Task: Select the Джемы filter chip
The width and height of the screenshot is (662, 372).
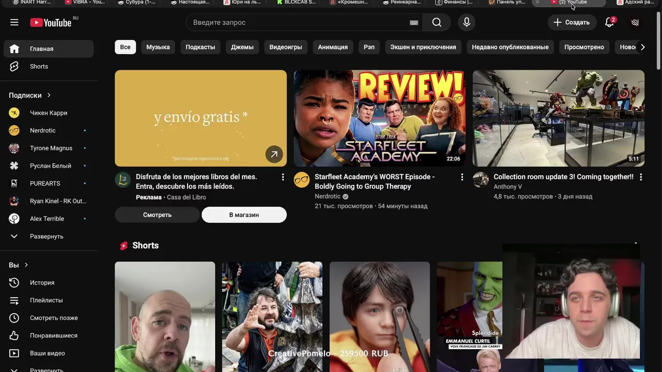Action: pyautogui.click(x=242, y=47)
